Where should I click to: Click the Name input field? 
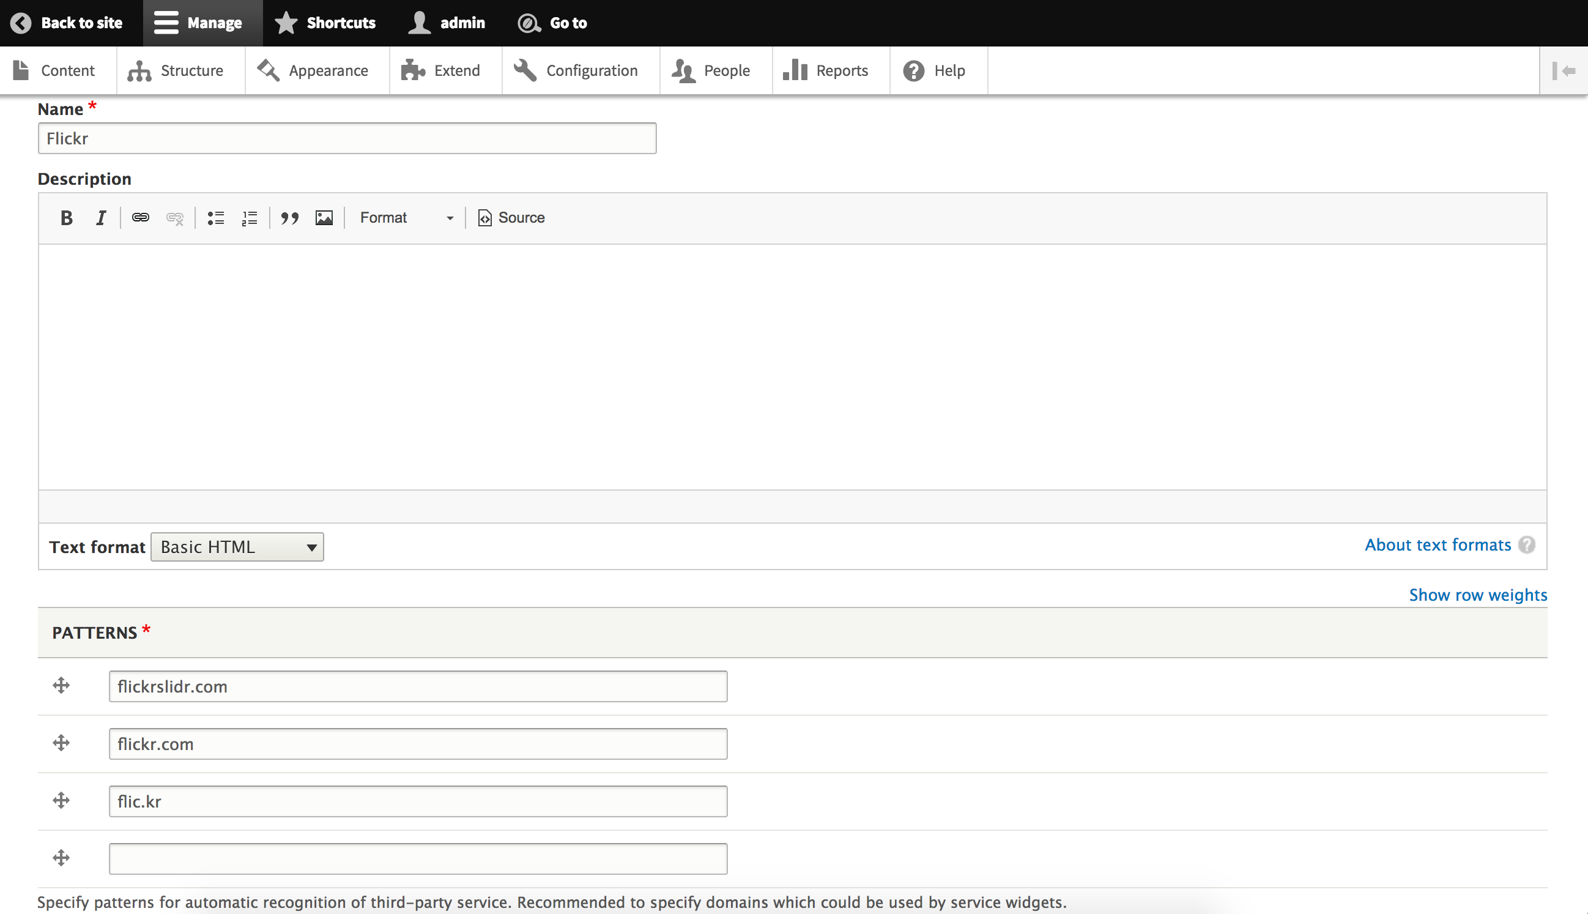[x=346, y=138]
